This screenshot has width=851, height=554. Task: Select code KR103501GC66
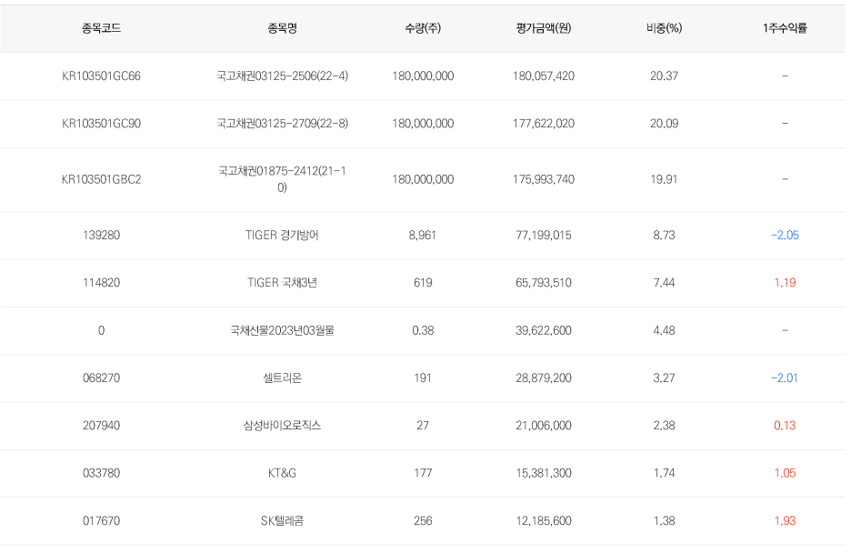101,76
